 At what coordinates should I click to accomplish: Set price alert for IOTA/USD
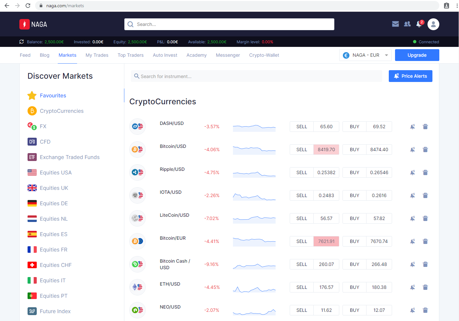tap(413, 195)
